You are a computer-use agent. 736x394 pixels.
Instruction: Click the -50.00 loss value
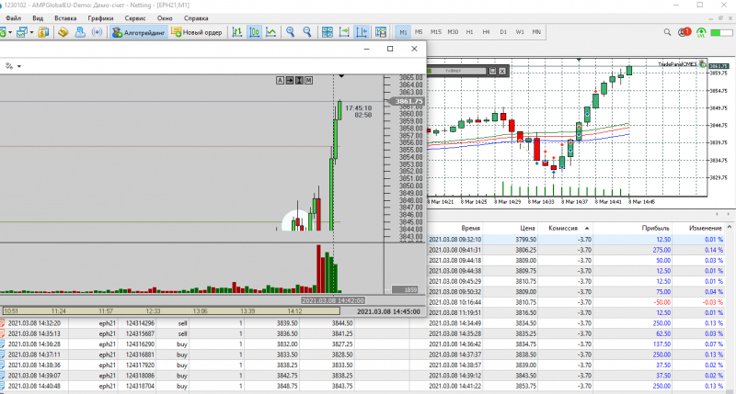[x=661, y=302]
